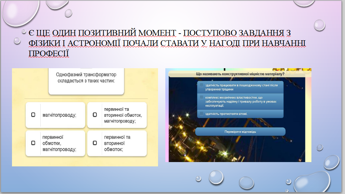Tick the "комплекс механічних властивостей" checkbox

[201, 97]
